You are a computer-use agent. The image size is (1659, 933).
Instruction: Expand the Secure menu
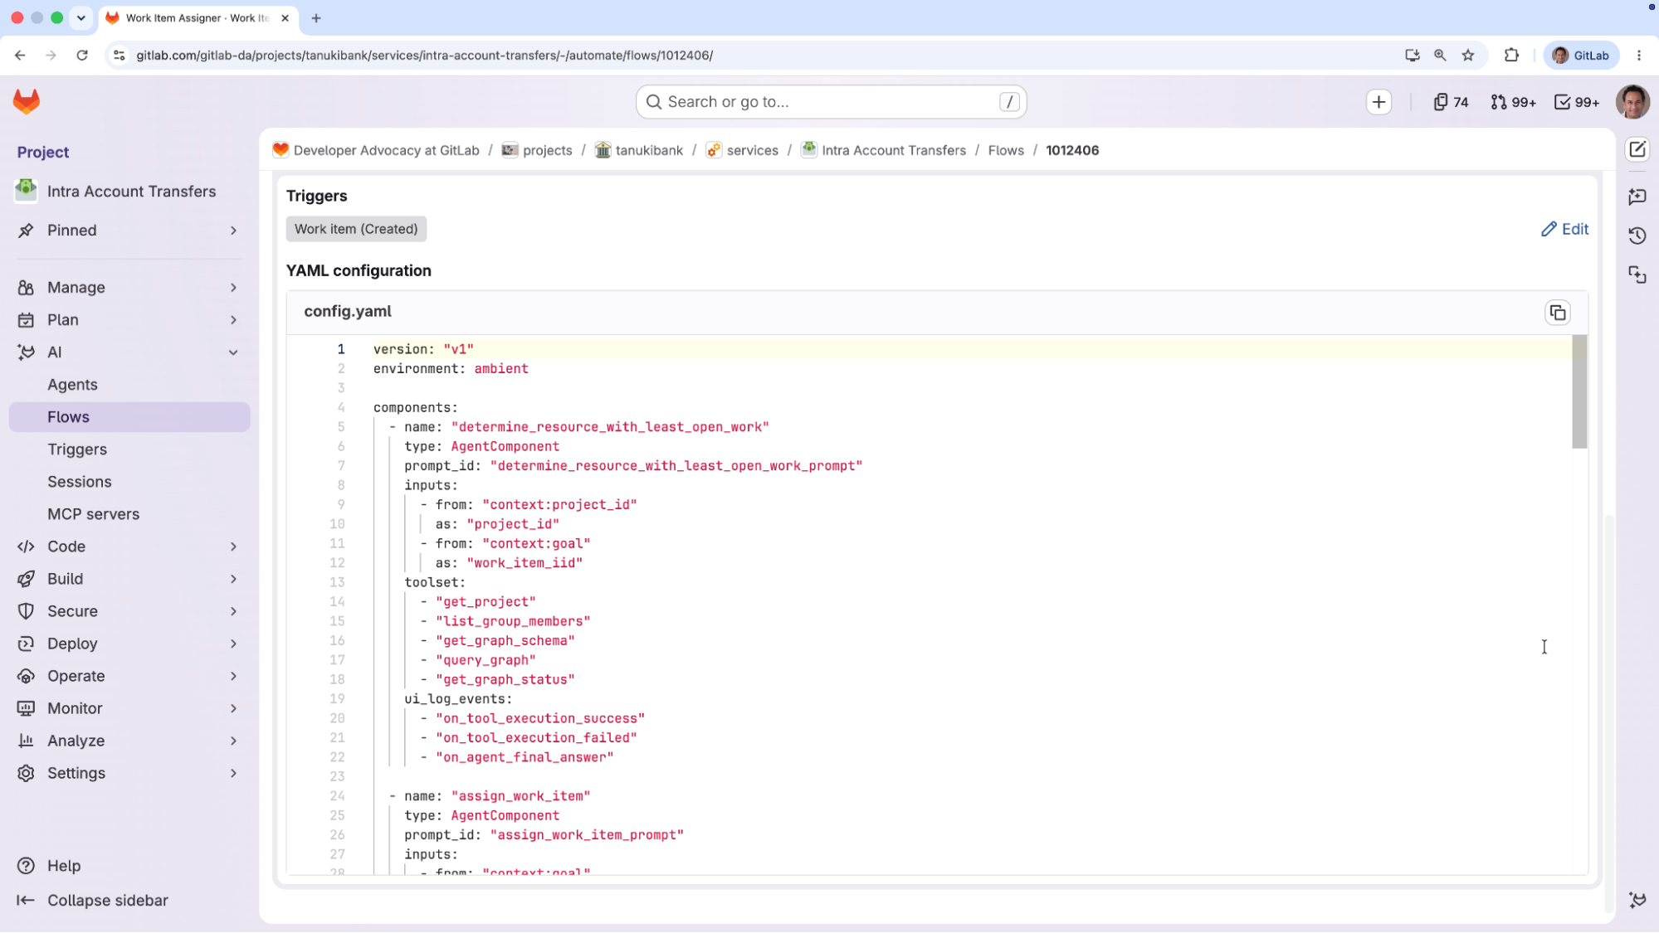coord(129,611)
